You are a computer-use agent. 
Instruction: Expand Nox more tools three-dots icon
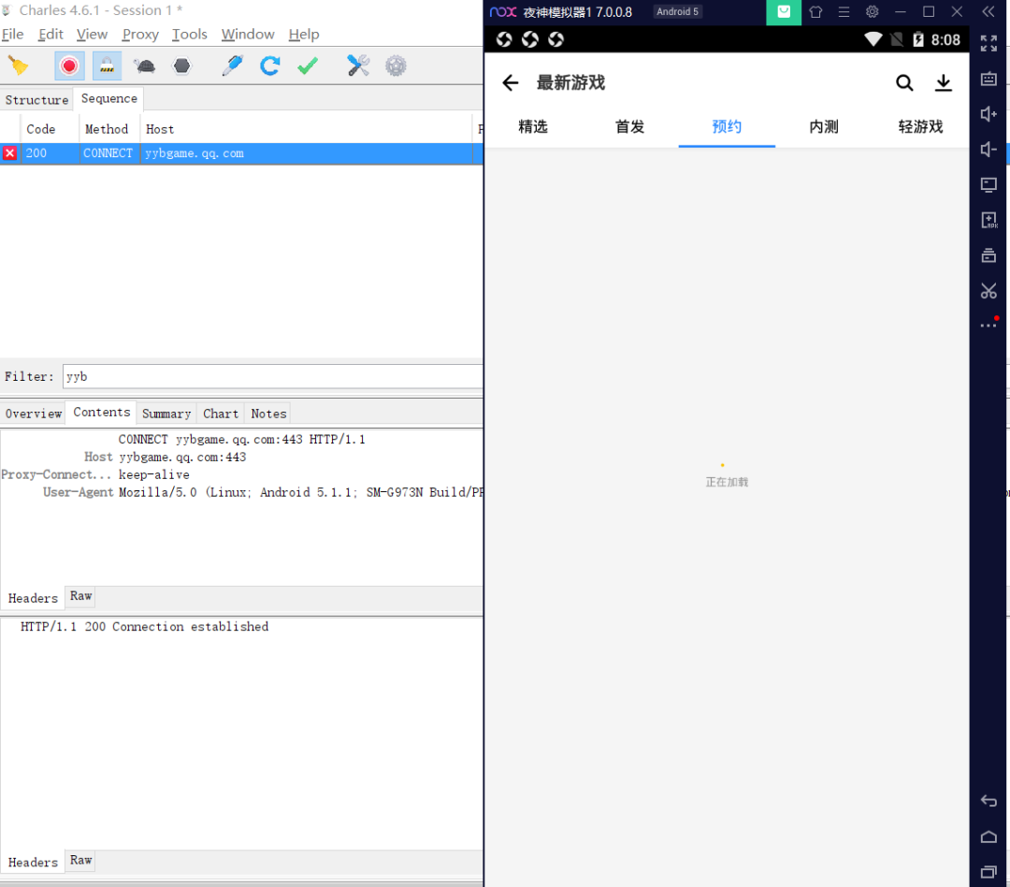(988, 325)
